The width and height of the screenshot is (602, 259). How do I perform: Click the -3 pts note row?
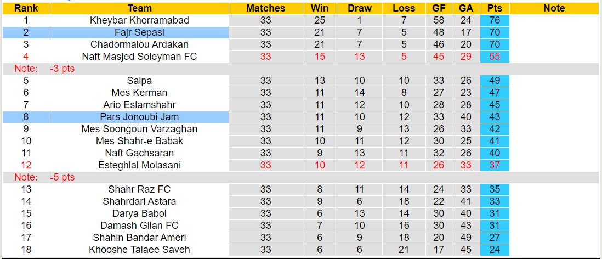coord(62,69)
